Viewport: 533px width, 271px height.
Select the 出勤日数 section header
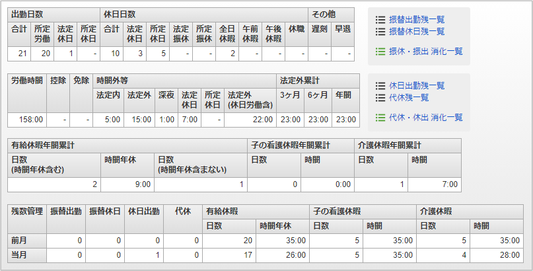[x=53, y=15]
